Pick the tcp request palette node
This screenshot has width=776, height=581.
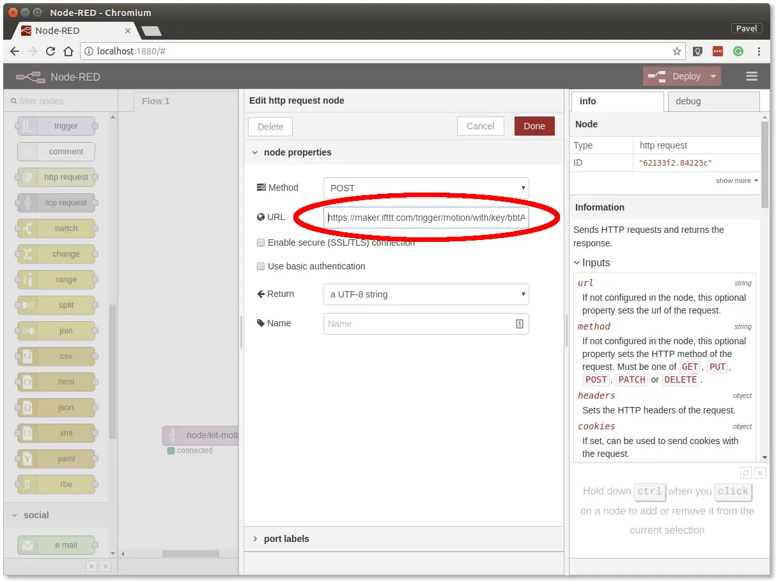point(56,203)
